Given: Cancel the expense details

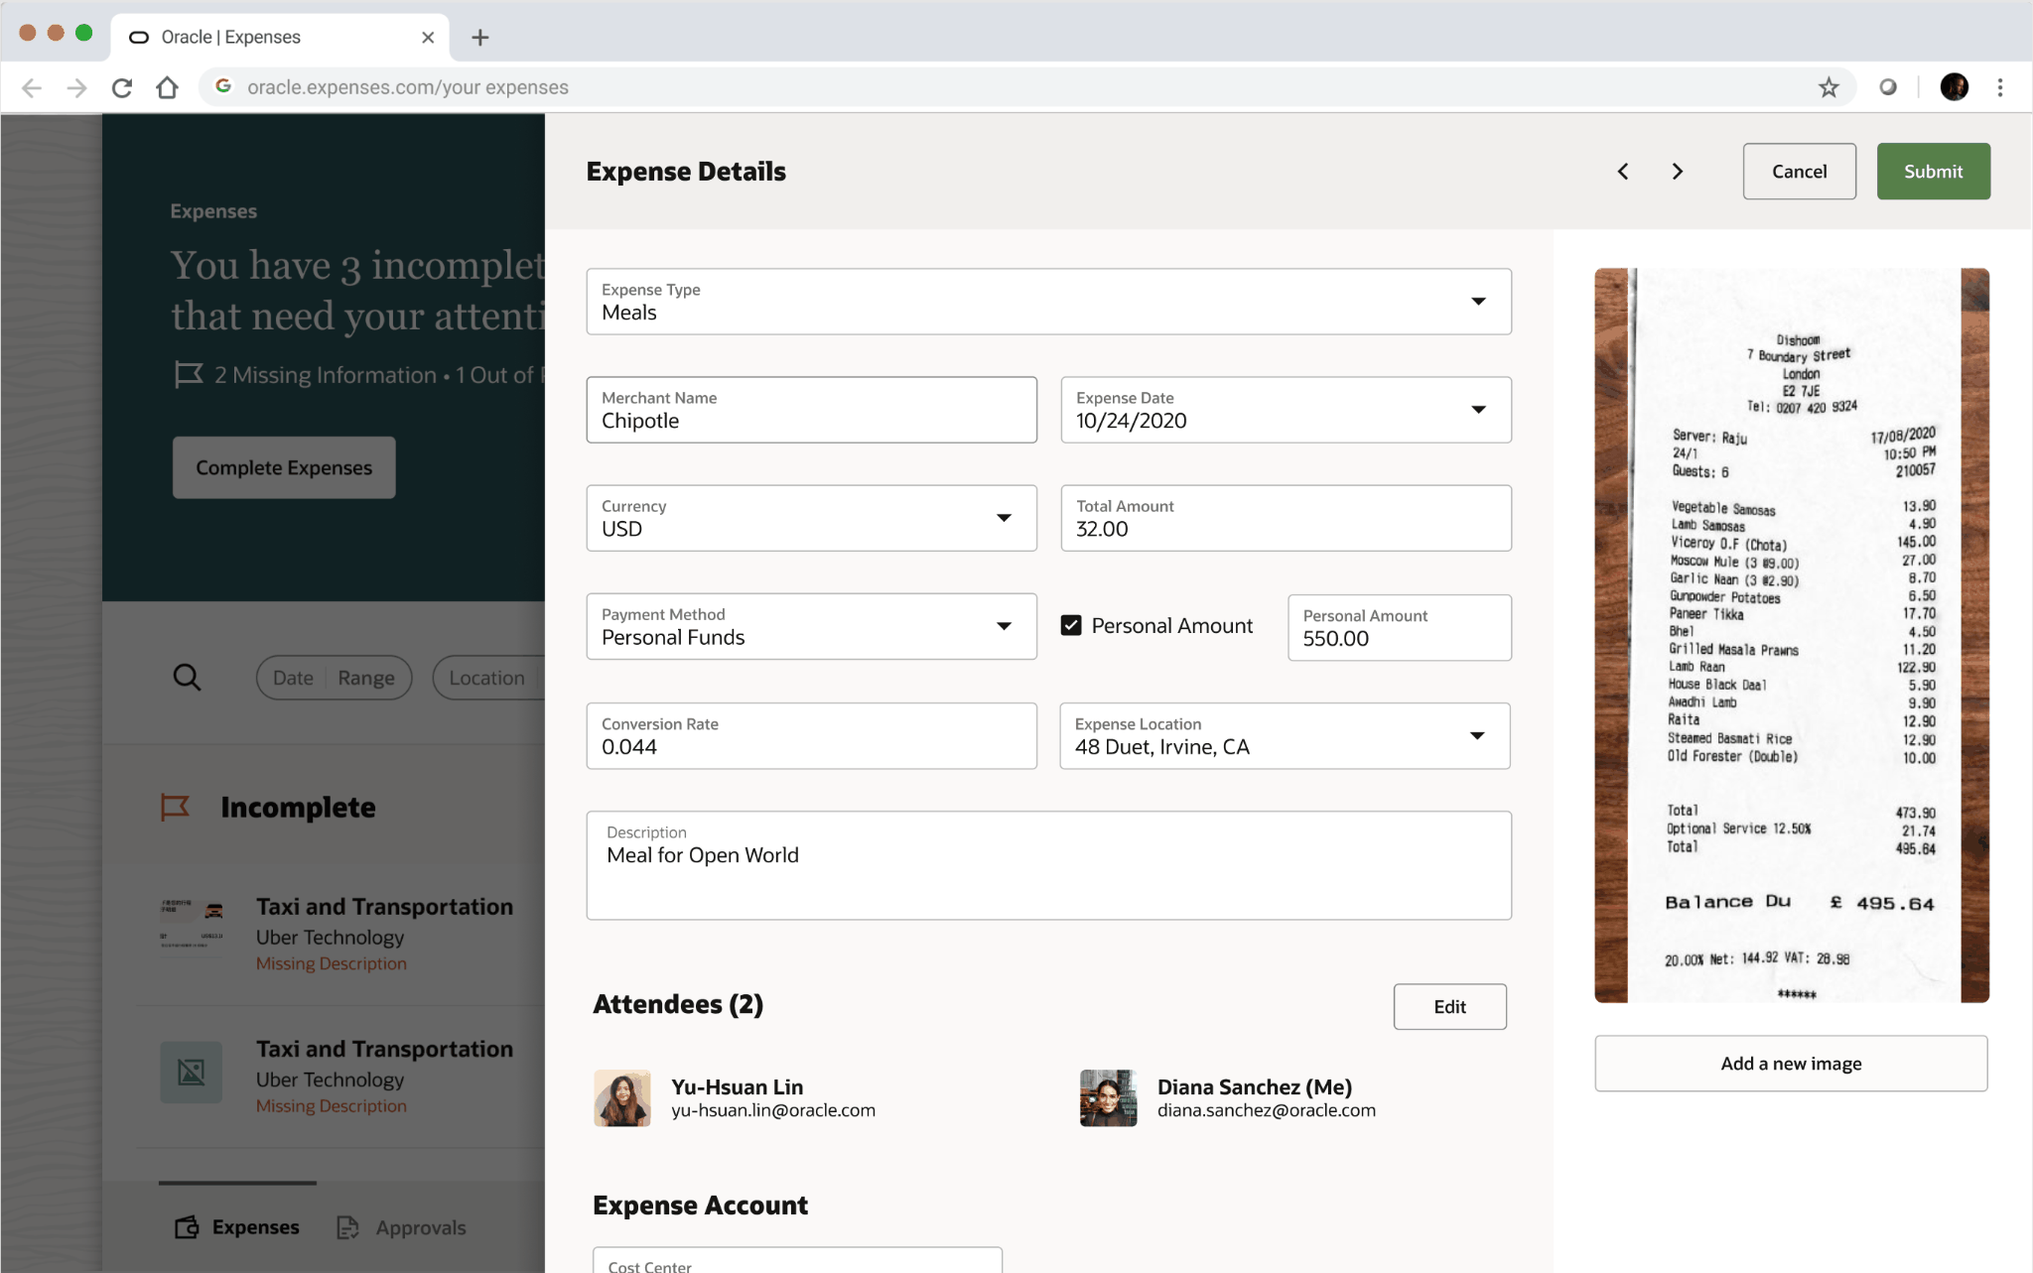Looking at the screenshot, I should pos(1799,172).
